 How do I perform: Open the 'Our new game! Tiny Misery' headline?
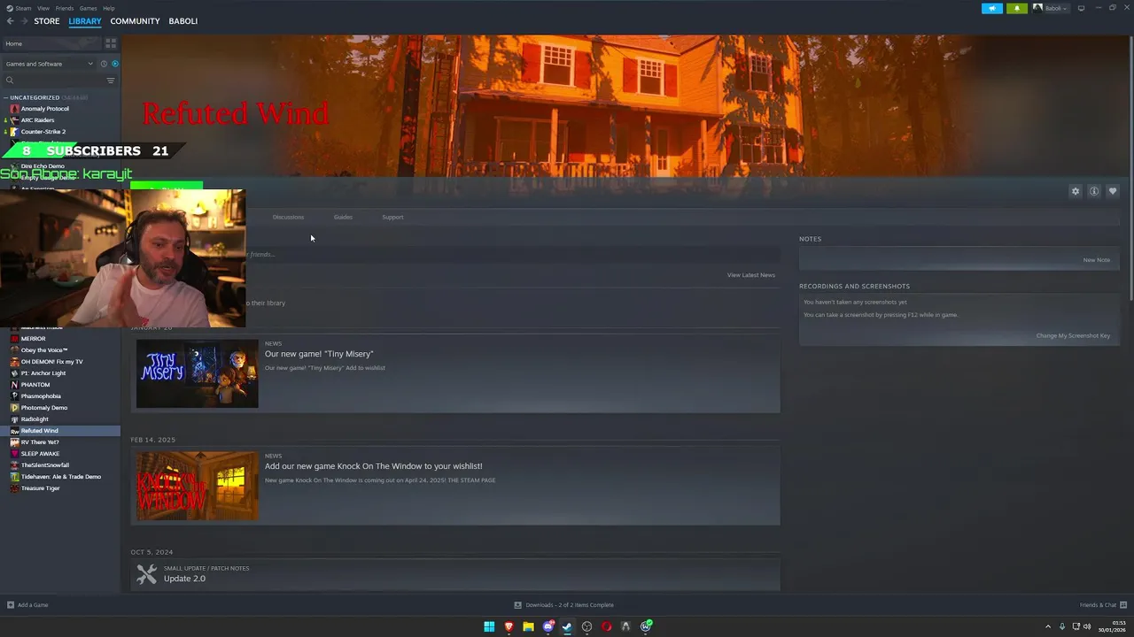(x=319, y=354)
